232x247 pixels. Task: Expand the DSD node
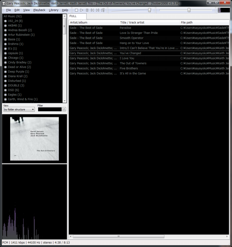pos(6,90)
